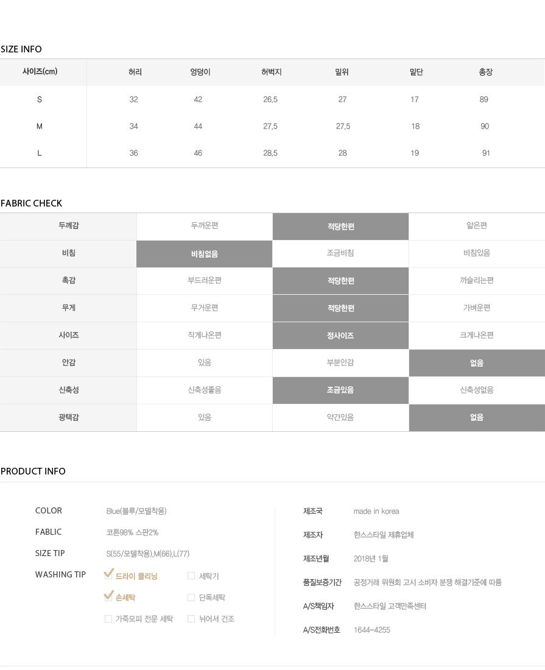Select the highlighted 적당한편 cell in 촉감 row
Screen dimensions: 545x670
pos(341,281)
